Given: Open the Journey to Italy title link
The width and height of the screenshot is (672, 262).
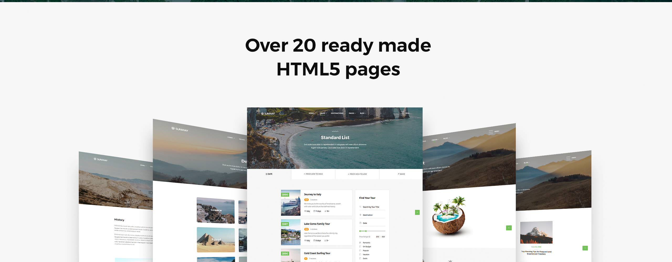Looking at the screenshot, I should [312, 194].
